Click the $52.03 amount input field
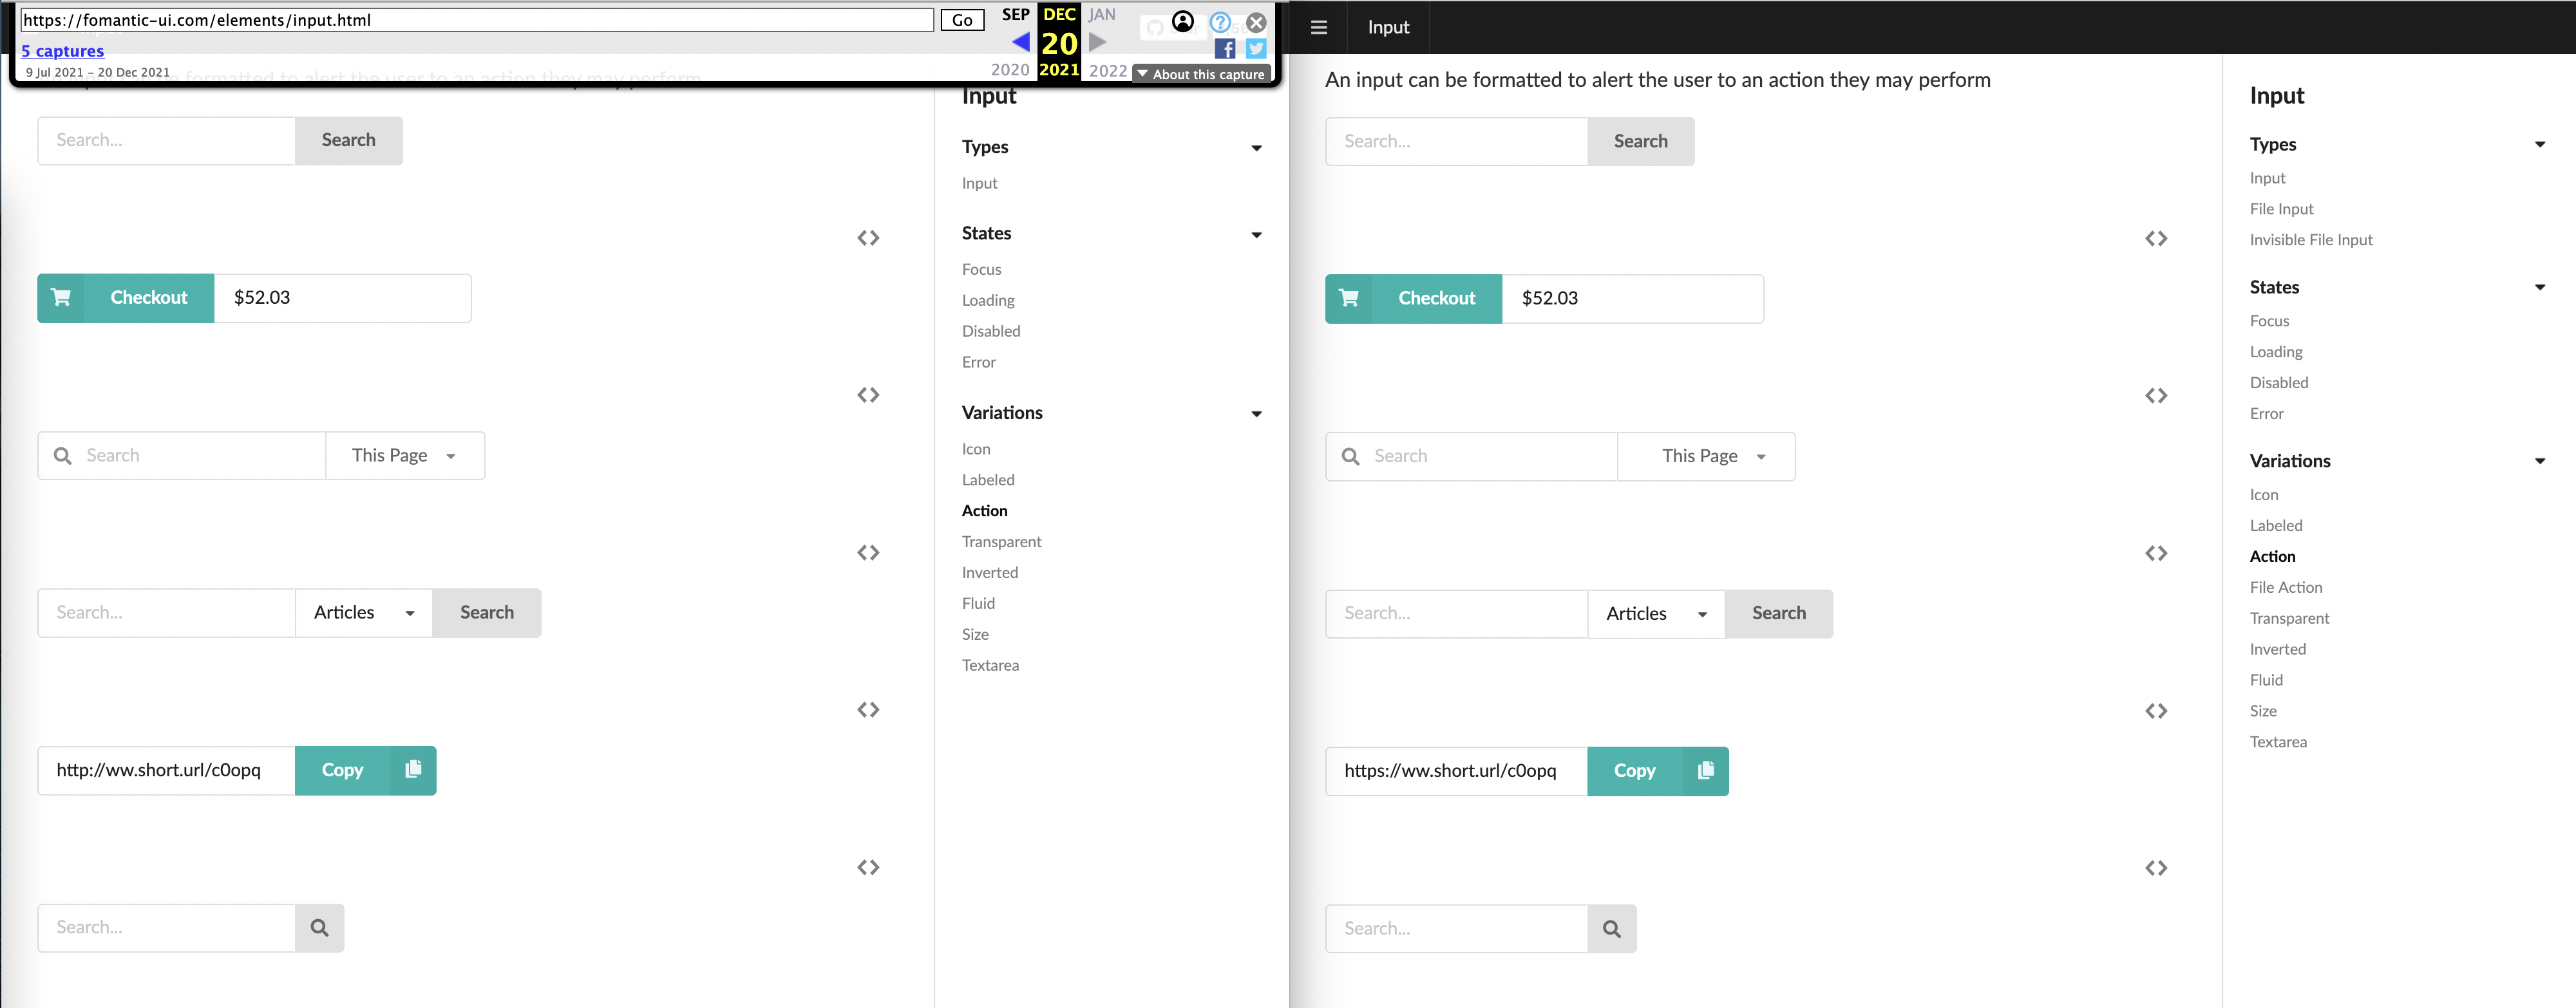Screen dimensions: 2576x1008 342,297
